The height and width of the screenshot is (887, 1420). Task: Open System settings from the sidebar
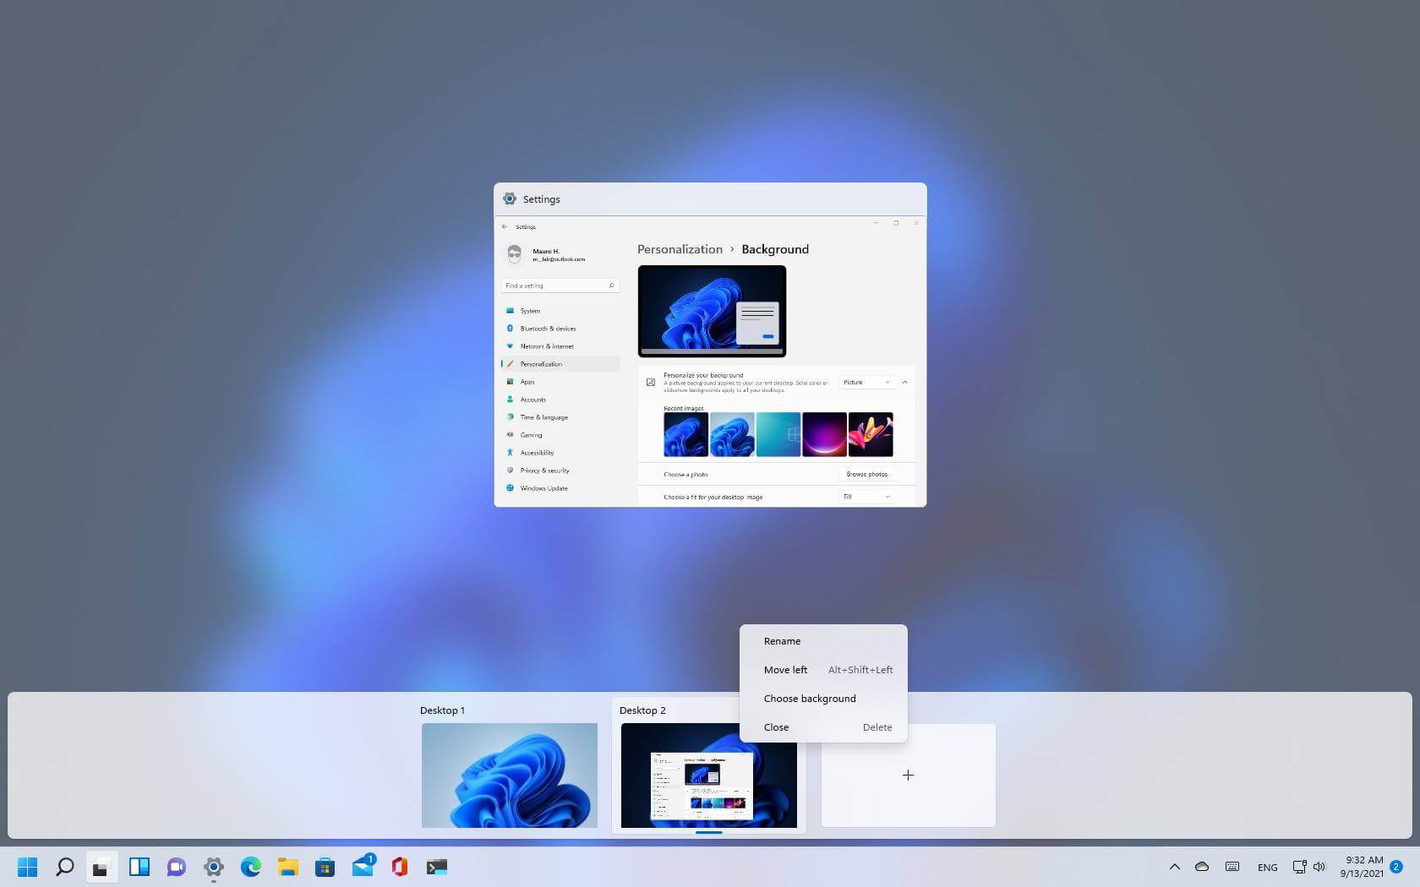(529, 311)
